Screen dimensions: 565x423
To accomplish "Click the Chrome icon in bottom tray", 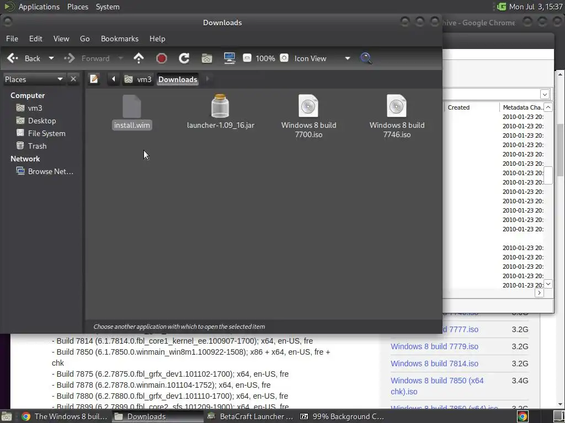I will [523, 416].
